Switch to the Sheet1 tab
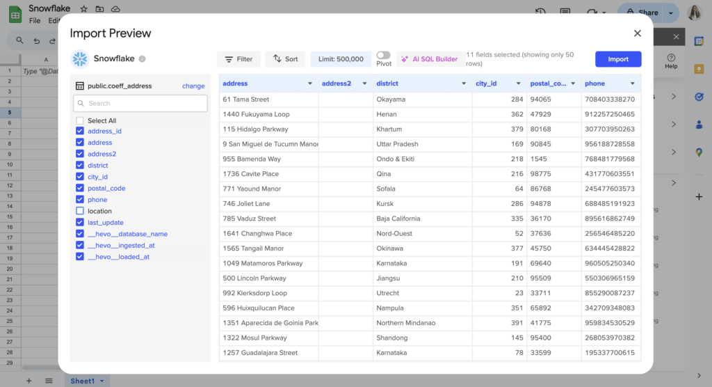Viewport: 712px width, 387px height. [x=83, y=381]
